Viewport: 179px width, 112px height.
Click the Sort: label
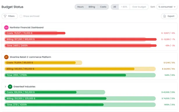pos(153,7)
